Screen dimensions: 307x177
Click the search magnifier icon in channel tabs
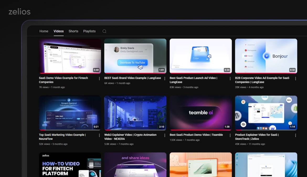coord(104,31)
